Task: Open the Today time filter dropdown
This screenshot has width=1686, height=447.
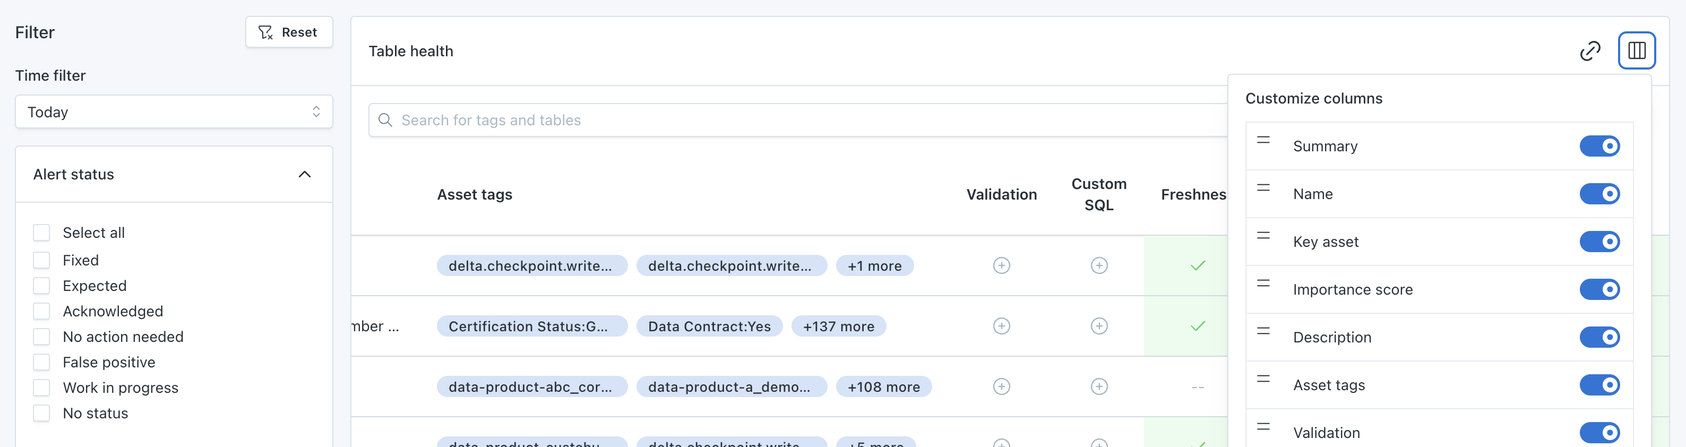Action: coord(174,112)
